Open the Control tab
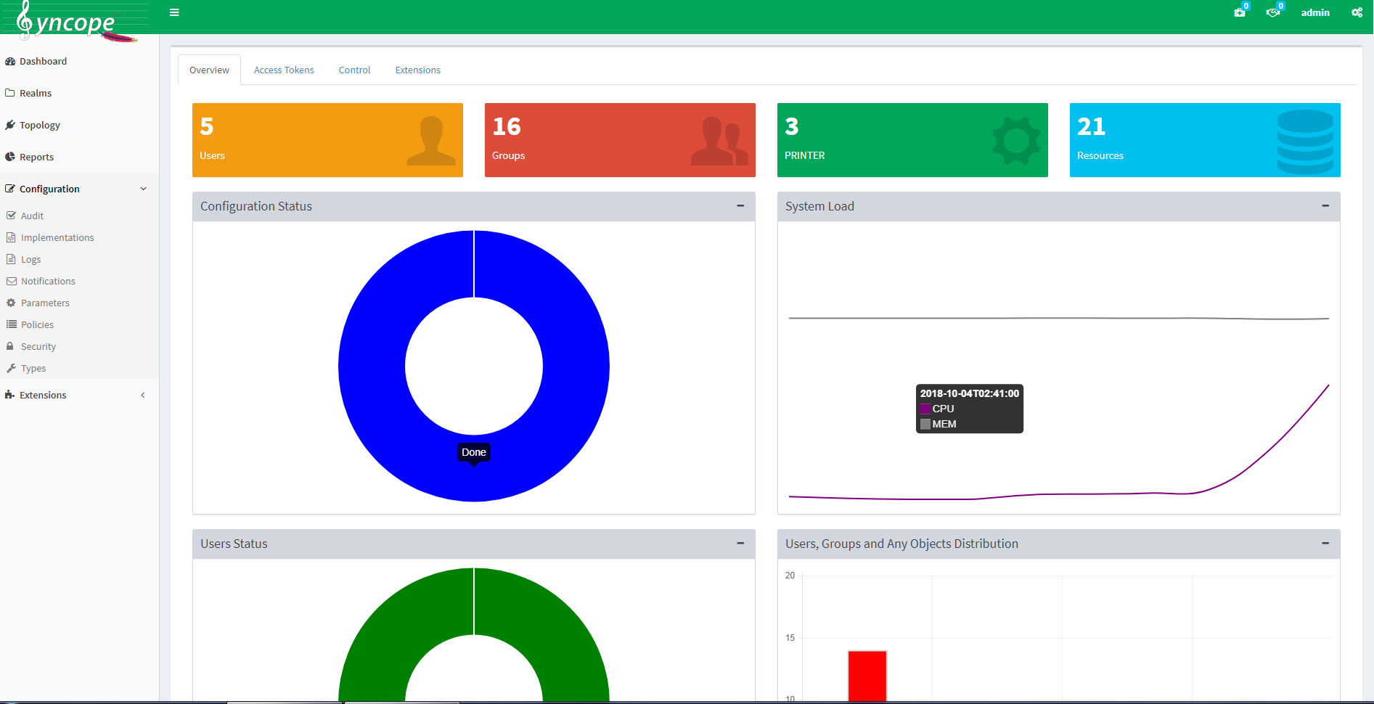This screenshot has height=704, width=1374. click(354, 70)
